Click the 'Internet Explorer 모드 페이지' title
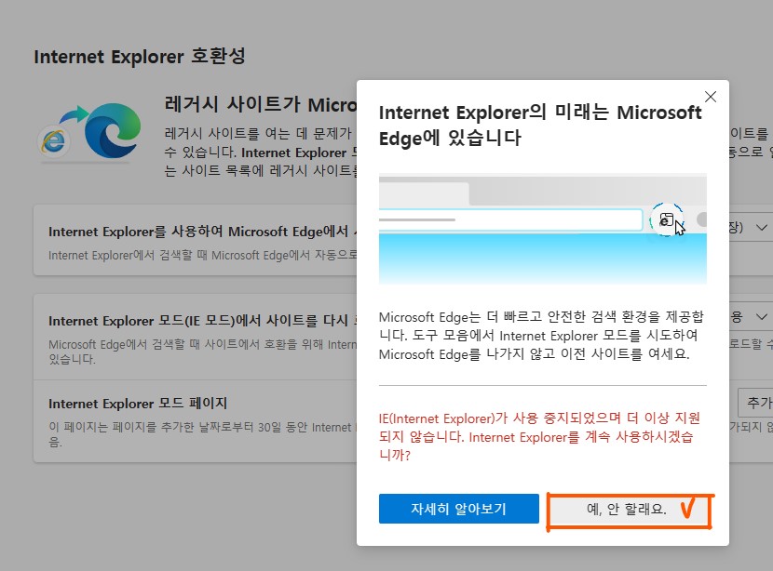 click(x=138, y=404)
